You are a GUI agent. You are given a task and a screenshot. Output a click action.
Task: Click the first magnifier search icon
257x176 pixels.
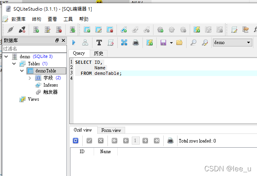(193, 43)
